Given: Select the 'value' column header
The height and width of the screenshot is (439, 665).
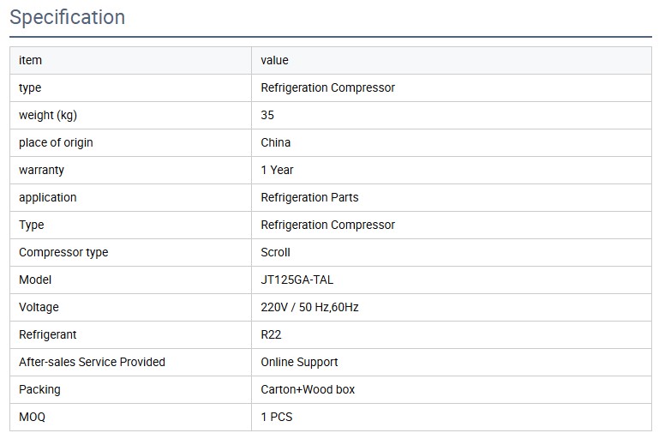Looking at the screenshot, I should coord(274,60).
